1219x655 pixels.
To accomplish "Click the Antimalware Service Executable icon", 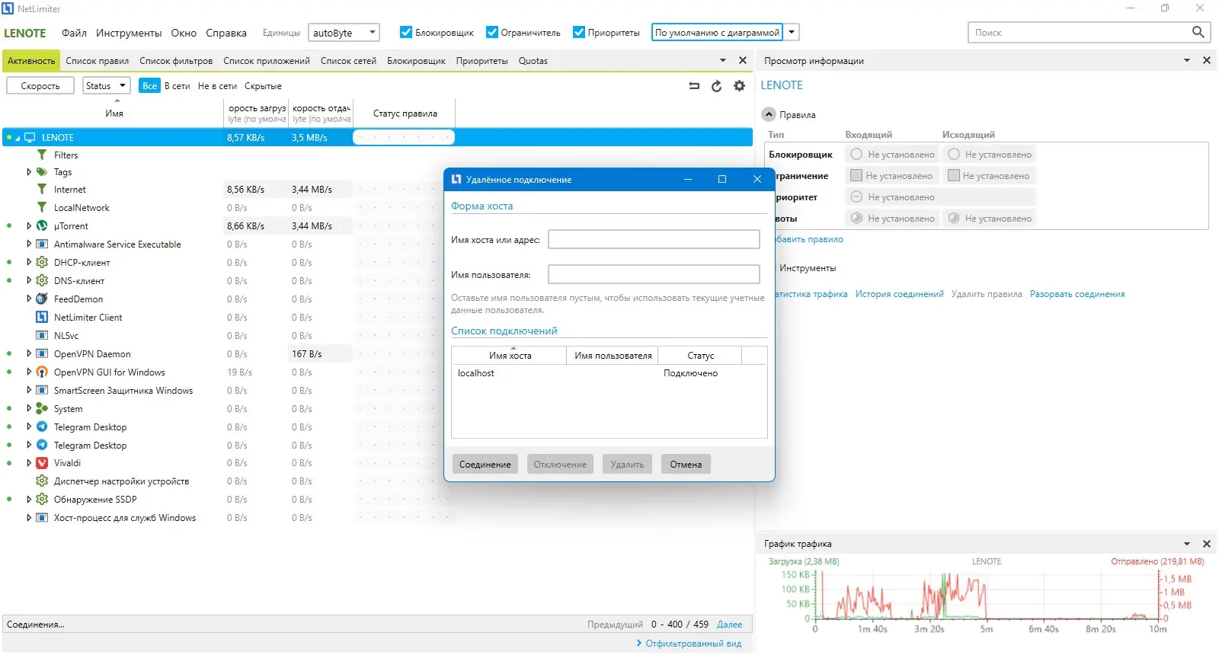I will 42,244.
